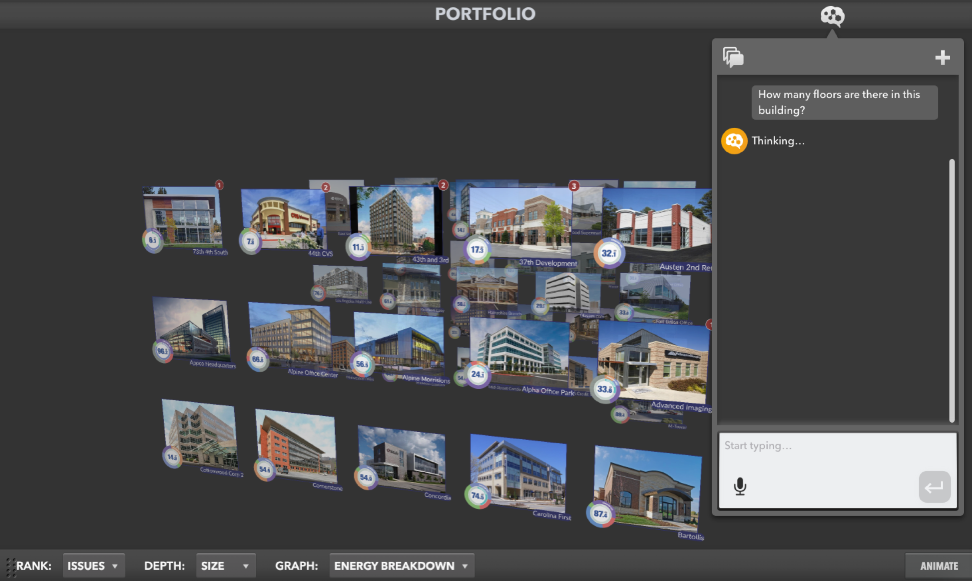
Task: Click the 87.4 score ring on Bartollis
Action: [600, 514]
